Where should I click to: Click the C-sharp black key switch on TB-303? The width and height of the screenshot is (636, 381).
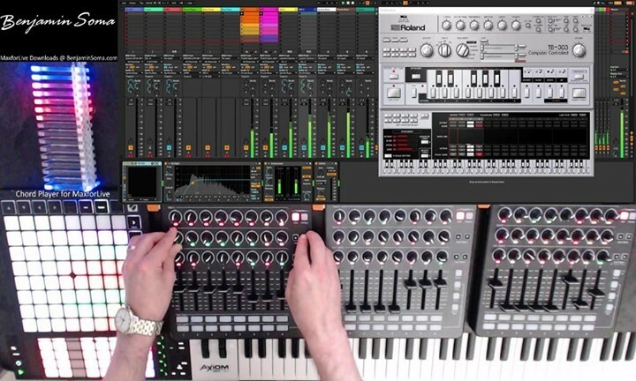(439, 78)
